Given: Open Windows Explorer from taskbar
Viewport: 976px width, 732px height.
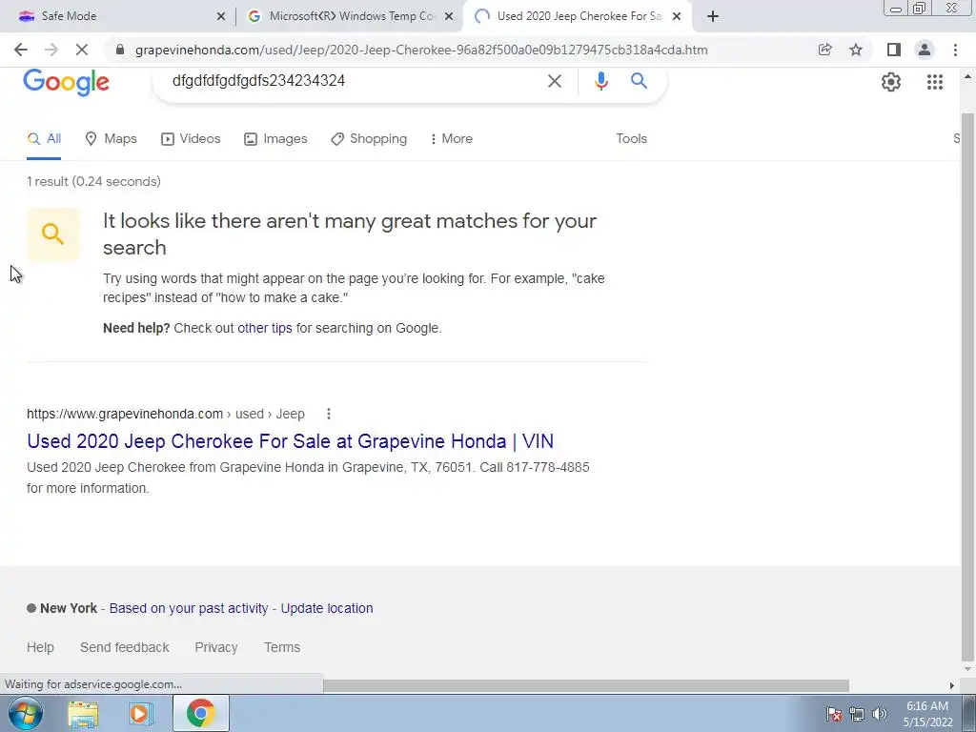Looking at the screenshot, I should tap(83, 714).
